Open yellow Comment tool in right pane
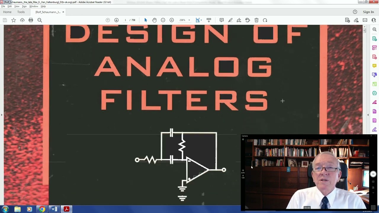The width and height of the screenshot is (379, 213). (x=375, y=66)
